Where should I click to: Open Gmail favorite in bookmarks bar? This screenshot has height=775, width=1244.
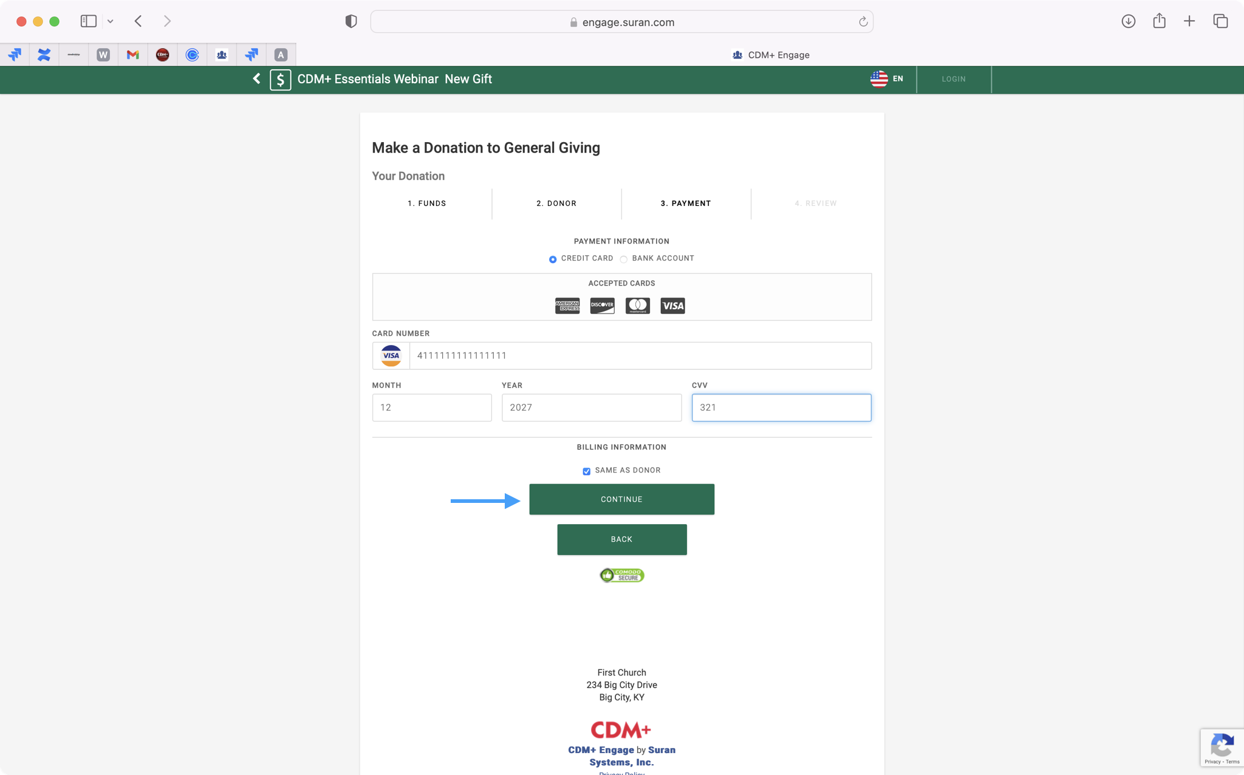pyautogui.click(x=132, y=55)
